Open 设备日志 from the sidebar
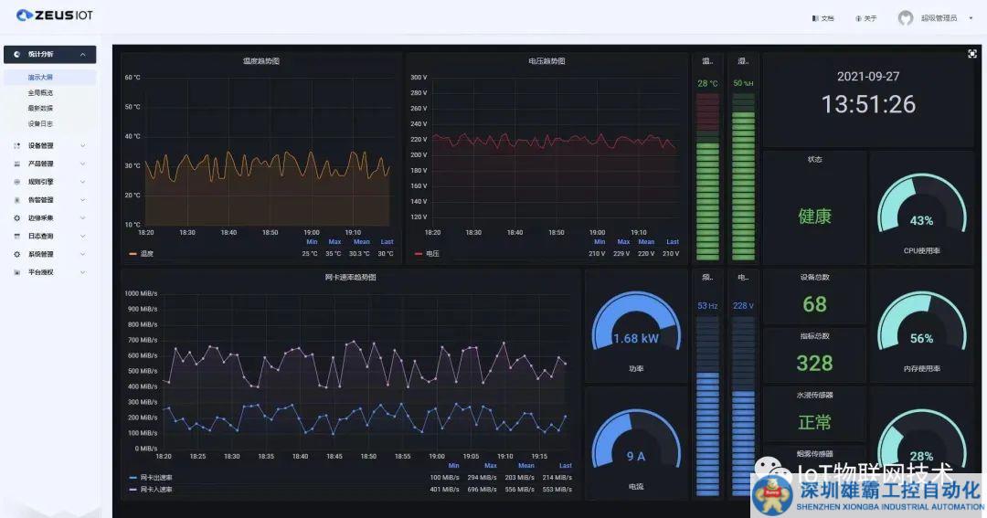This screenshot has height=518, width=987. (x=40, y=123)
